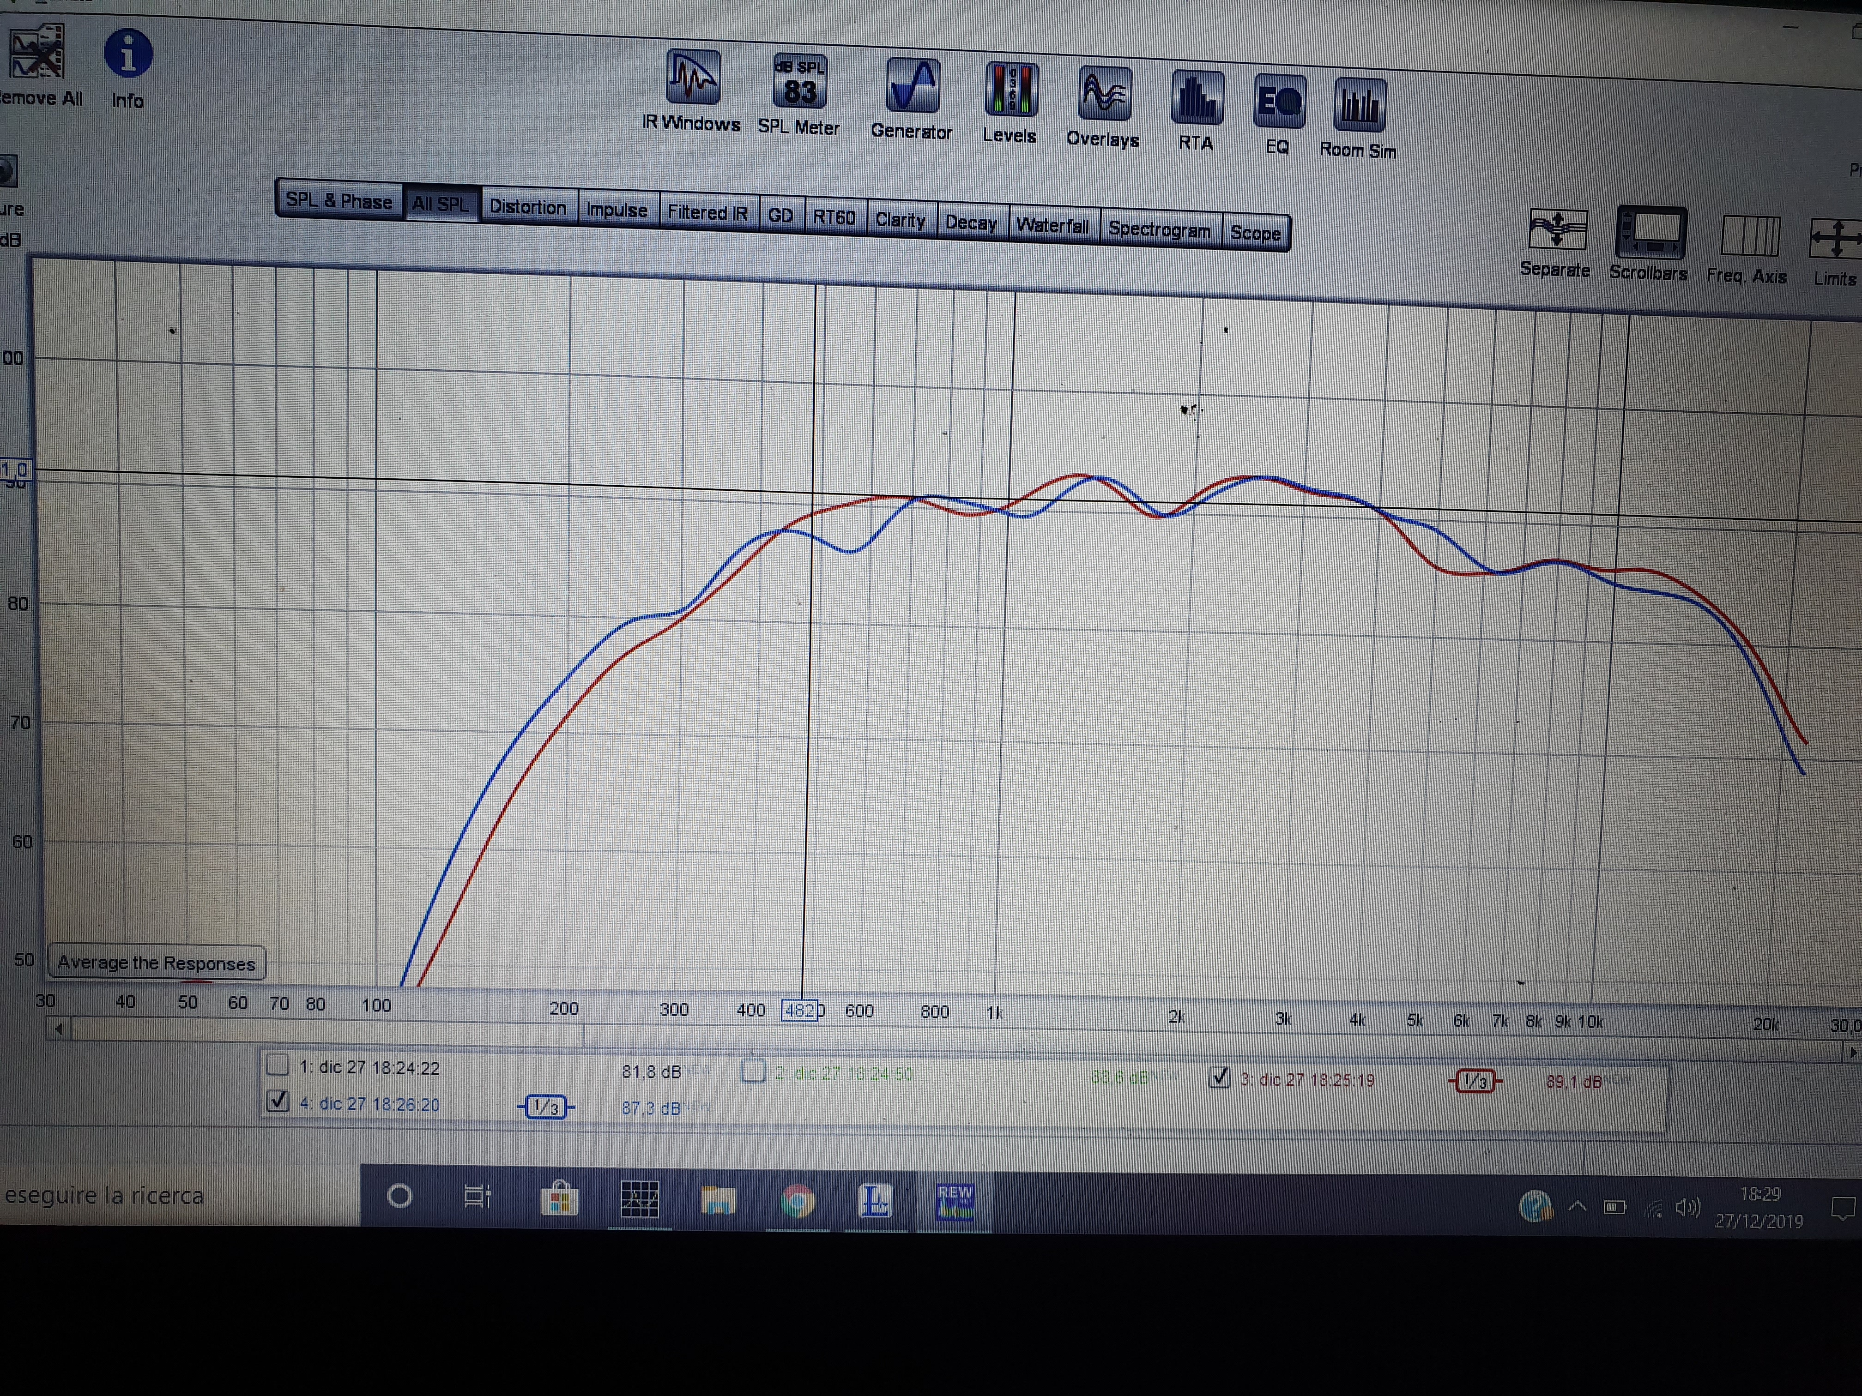
Task: Open the Spectrogram tab
Action: [x=1159, y=229]
